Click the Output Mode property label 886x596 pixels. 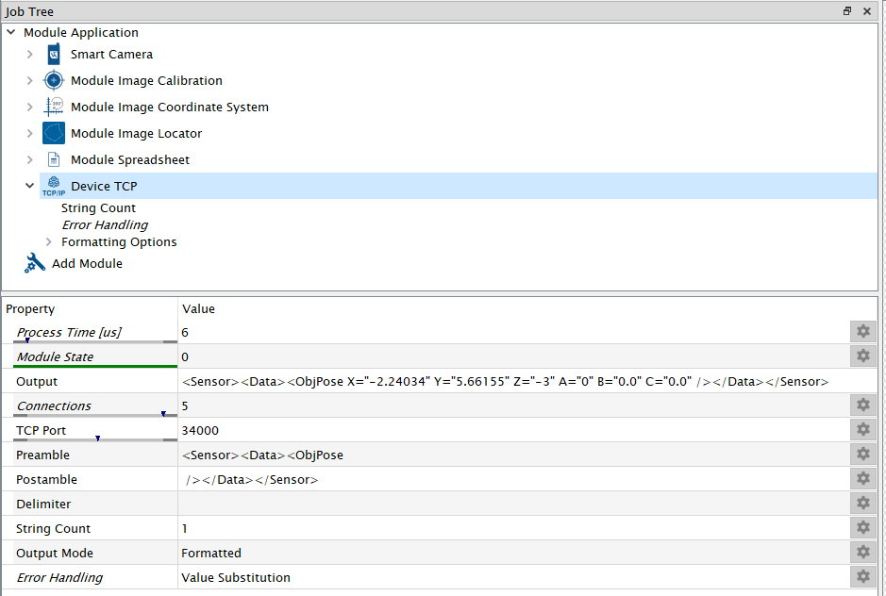[54, 553]
